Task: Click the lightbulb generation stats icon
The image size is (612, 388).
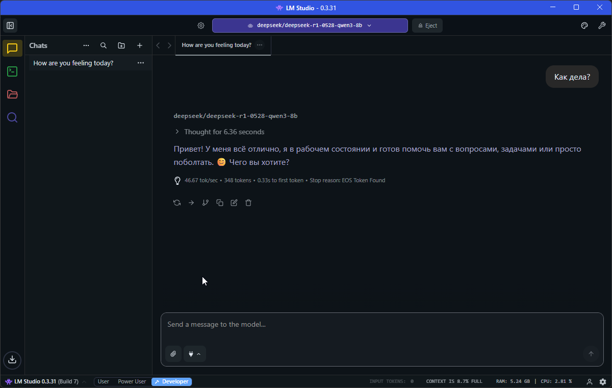Action: pyautogui.click(x=177, y=180)
